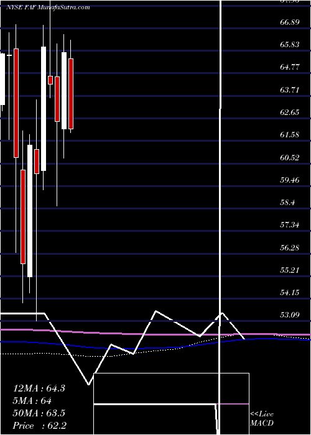This screenshot has width=311, height=435.
Task: Click the NYSE FAF MunafaSutra.com title text
Action: coord(48,7)
